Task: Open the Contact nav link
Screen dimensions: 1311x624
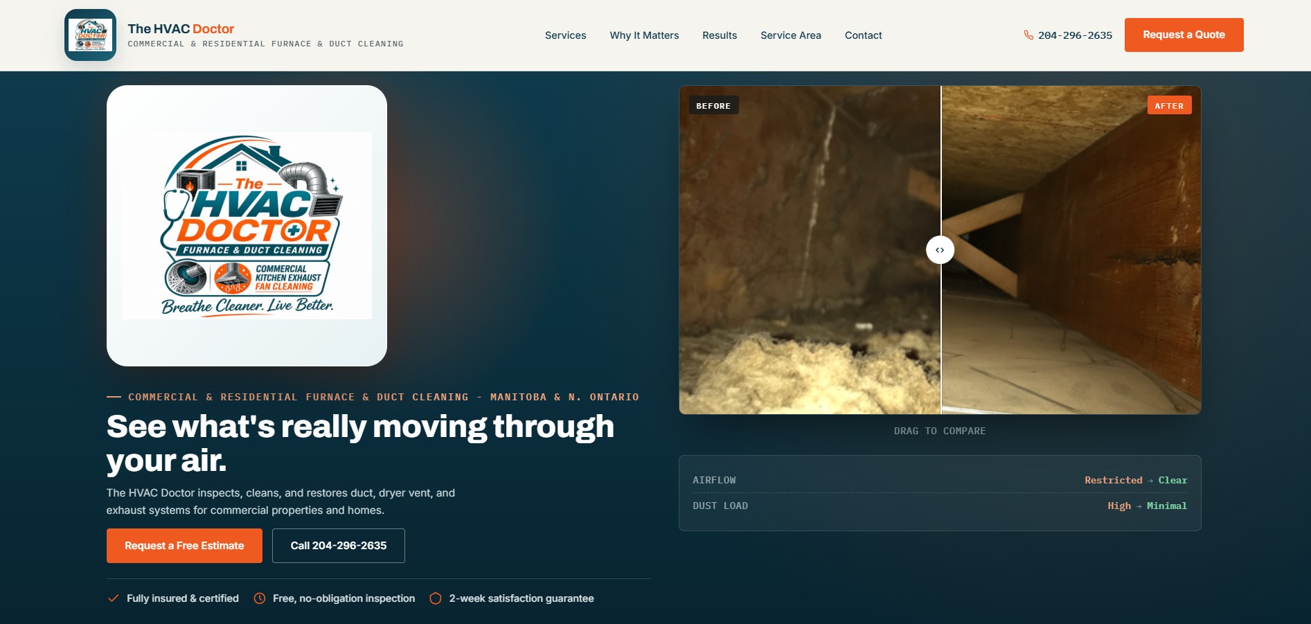Action: coord(863,35)
